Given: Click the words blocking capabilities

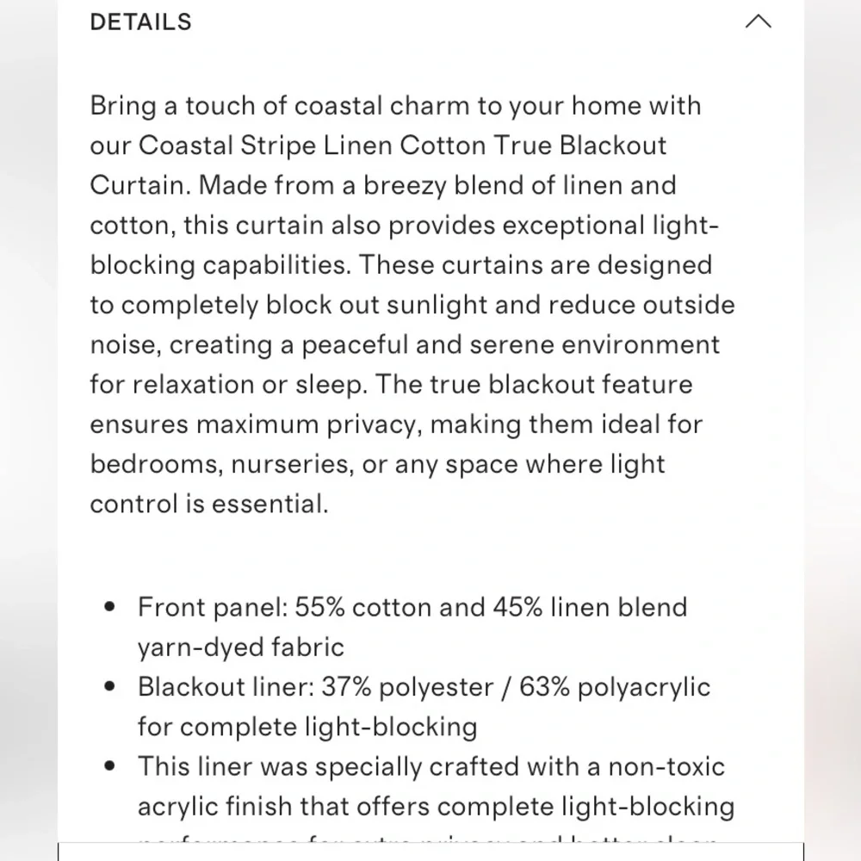Looking at the screenshot, I should pyautogui.click(x=220, y=265).
